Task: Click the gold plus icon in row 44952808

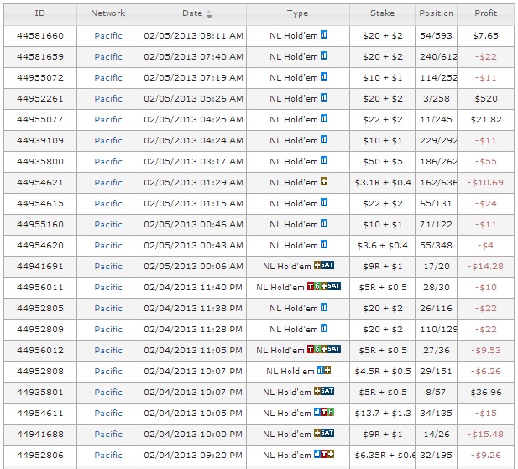Action: pos(327,370)
